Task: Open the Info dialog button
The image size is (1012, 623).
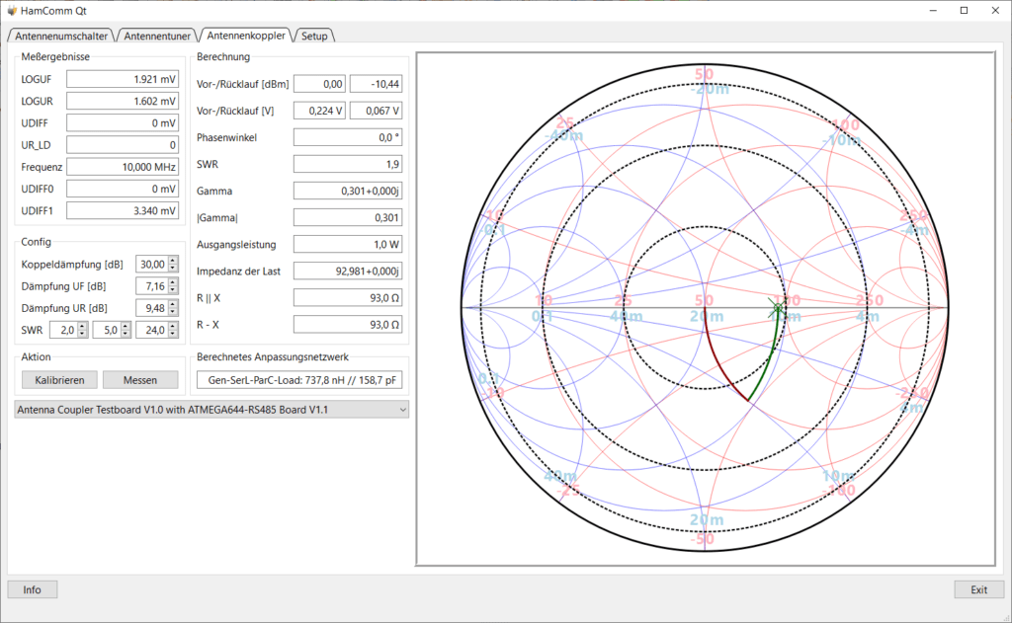Action: tap(33, 589)
